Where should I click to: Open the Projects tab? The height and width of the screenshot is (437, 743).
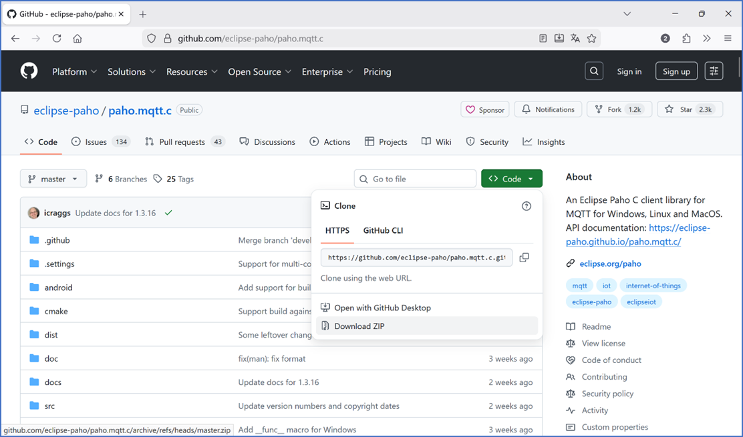click(x=386, y=142)
